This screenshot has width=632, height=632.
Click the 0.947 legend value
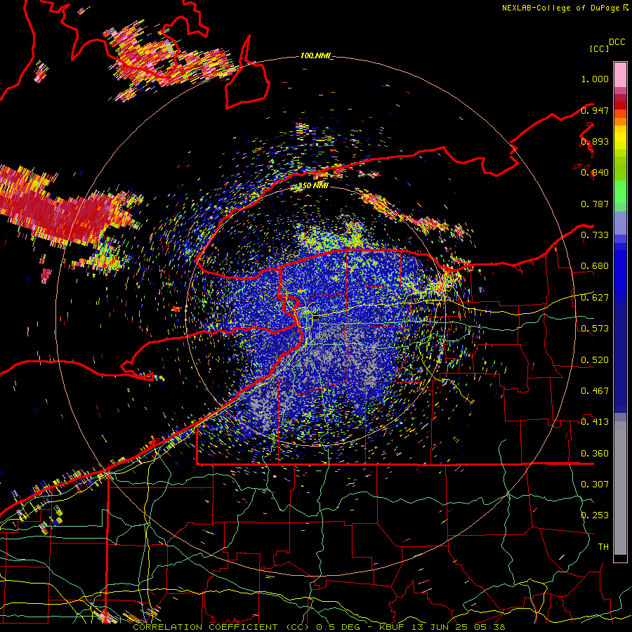coord(595,110)
